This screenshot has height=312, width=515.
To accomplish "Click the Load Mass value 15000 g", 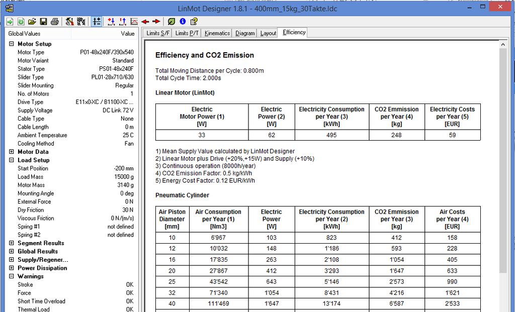I will 124,176.
